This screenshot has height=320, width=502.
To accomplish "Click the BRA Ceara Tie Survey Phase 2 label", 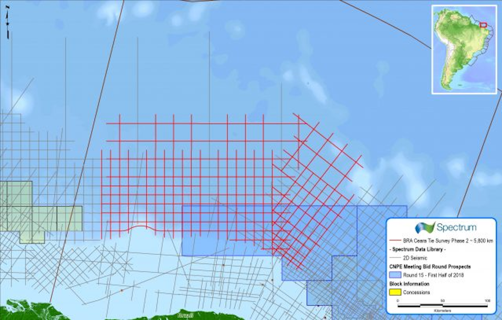I will pyautogui.click(x=449, y=240).
